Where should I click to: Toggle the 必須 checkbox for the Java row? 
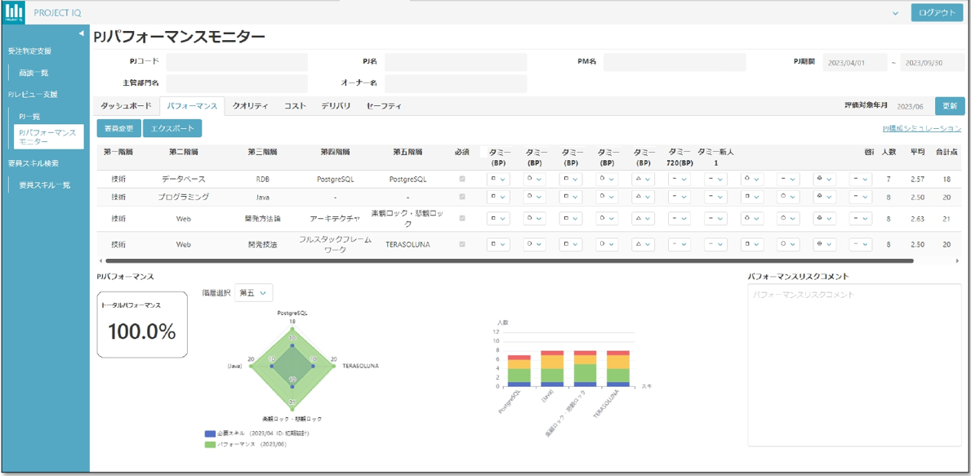[x=462, y=197]
